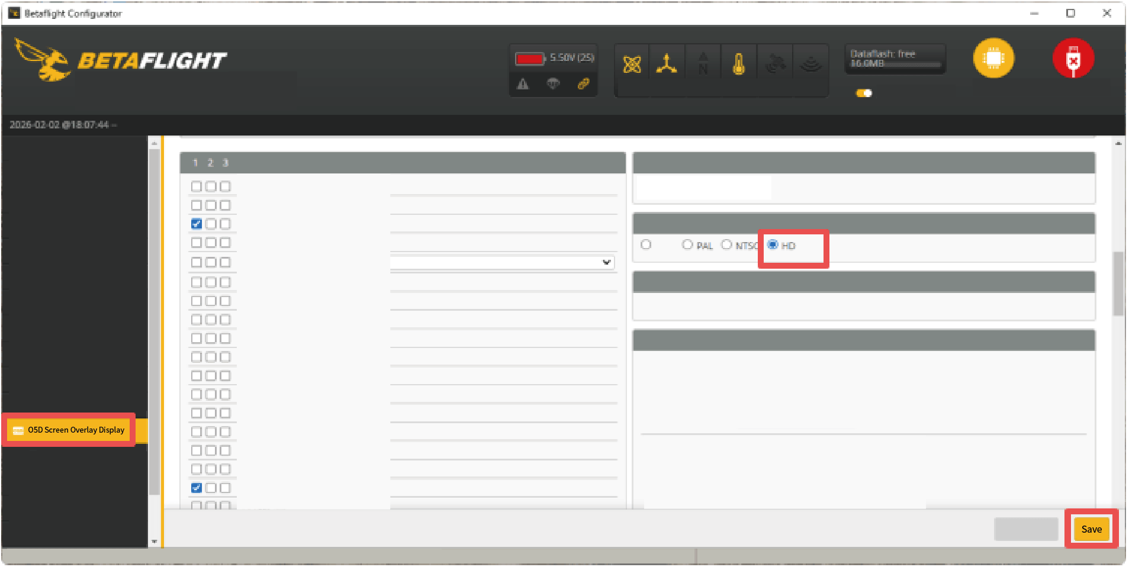
Task: Click the barometer thermometer icon
Action: coord(738,64)
